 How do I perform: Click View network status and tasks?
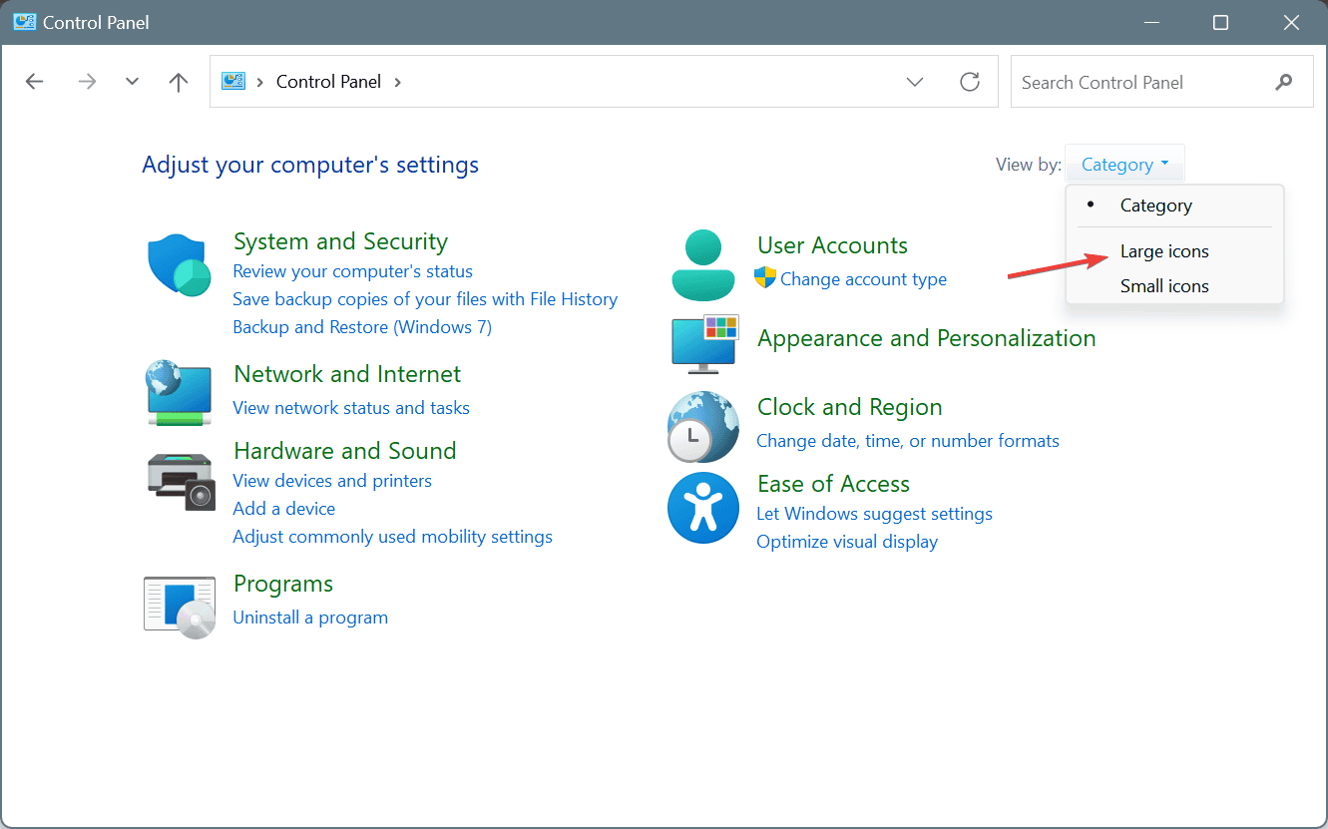351,408
